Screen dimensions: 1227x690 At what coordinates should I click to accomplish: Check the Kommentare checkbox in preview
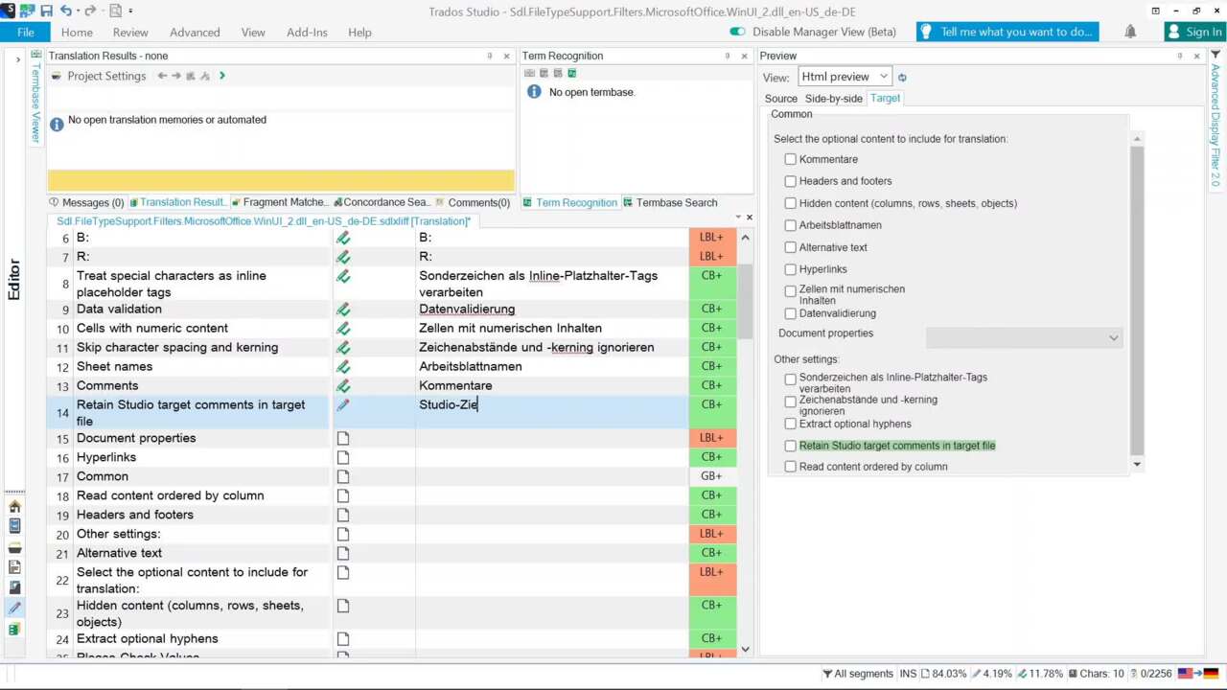coord(790,159)
